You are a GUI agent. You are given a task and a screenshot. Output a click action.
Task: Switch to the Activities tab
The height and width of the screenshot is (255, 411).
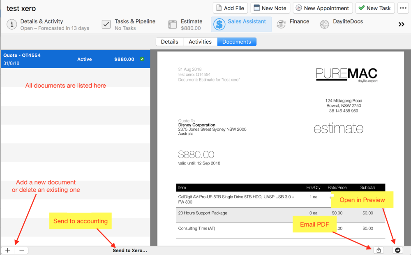click(x=200, y=42)
